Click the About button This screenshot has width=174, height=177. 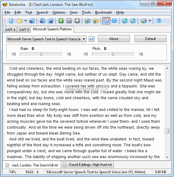pyautogui.click(x=114, y=39)
